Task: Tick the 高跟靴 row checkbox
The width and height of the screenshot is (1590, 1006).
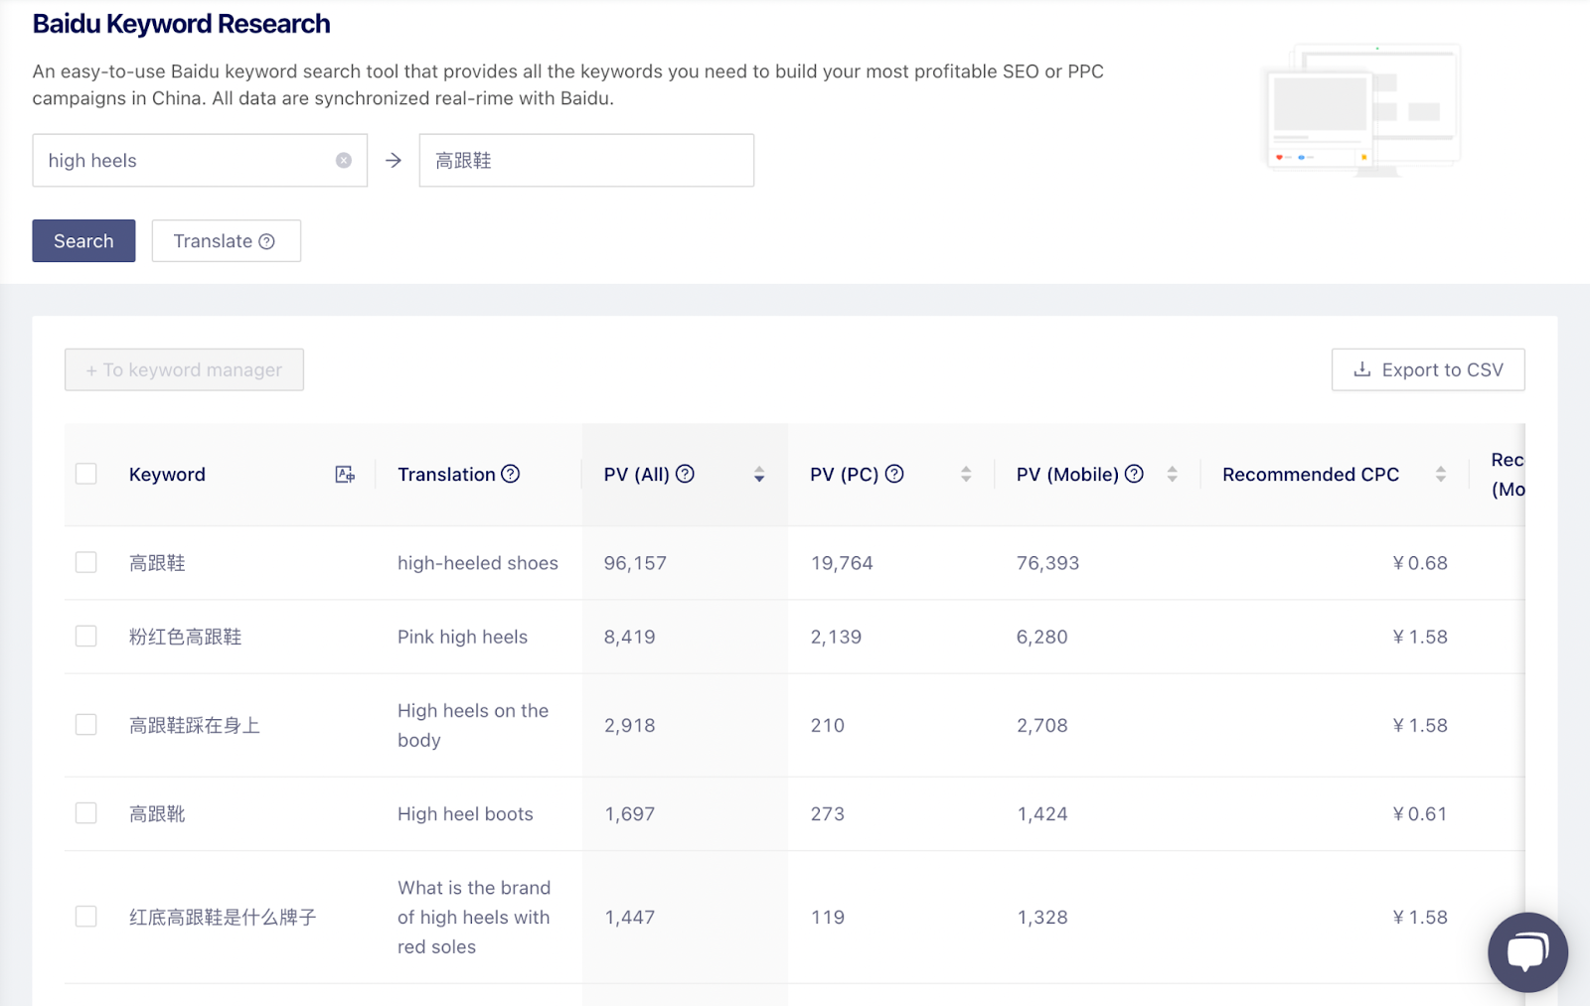Action: (86, 813)
